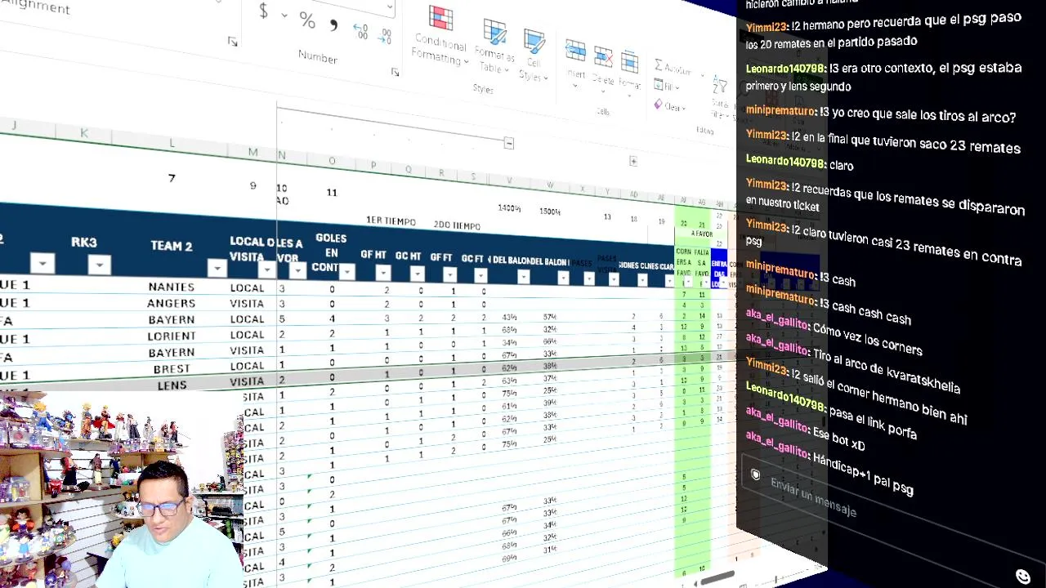
Task: Collapse the column group with minus button
Action: pyautogui.click(x=508, y=144)
